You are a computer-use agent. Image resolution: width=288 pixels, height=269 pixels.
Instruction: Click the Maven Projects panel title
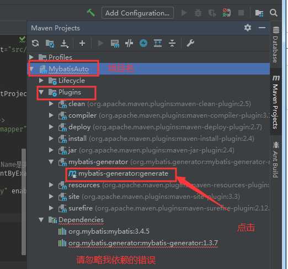click(55, 28)
